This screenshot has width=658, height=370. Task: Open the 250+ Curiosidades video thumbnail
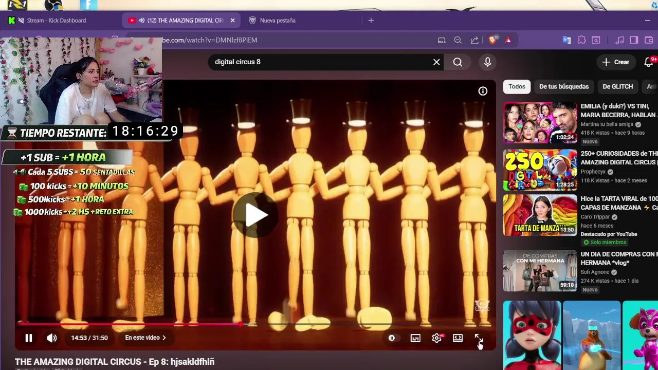point(540,170)
